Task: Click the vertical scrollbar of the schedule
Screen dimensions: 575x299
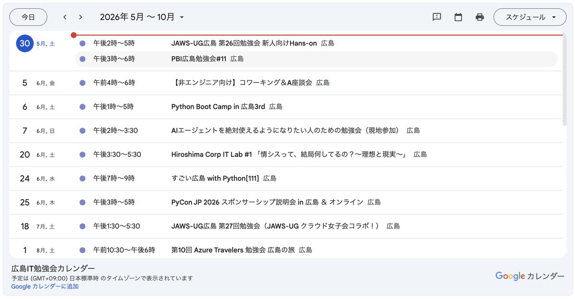Action: [x=564, y=79]
